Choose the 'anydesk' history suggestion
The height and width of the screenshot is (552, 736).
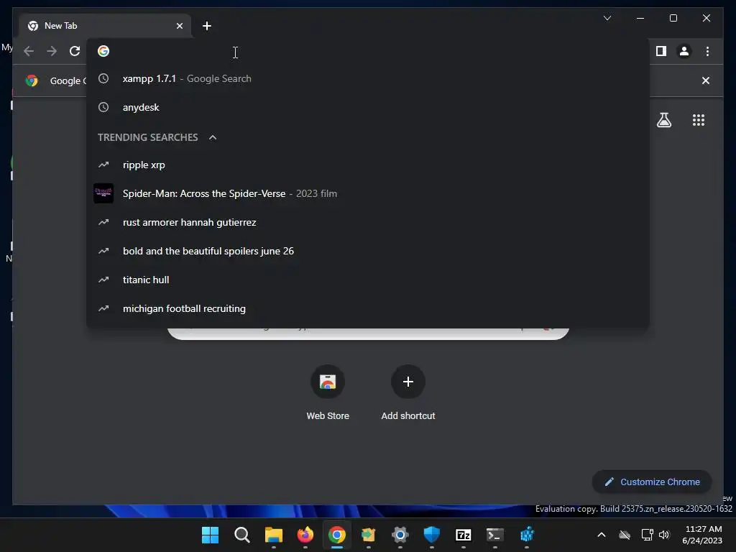368,107
